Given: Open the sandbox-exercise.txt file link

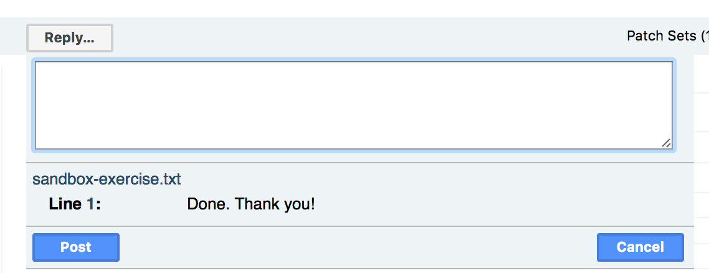Looking at the screenshot, I should 107,180.
